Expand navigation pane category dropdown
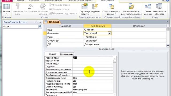 pos(36,22)
